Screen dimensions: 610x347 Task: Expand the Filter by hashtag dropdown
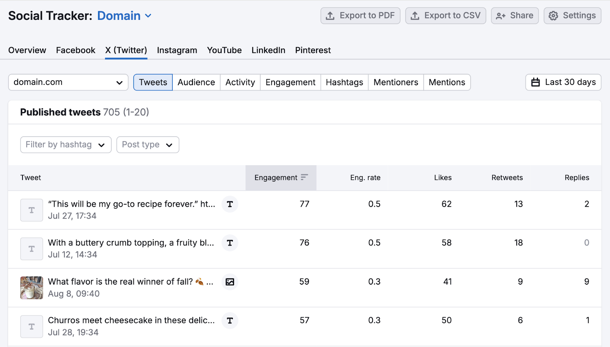point(66,145)
